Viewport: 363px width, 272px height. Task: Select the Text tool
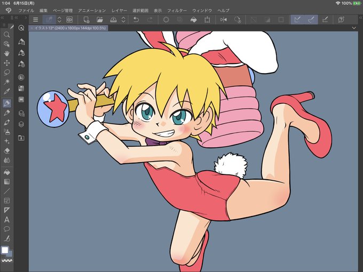pyautogui.click(x=7, y=220)
